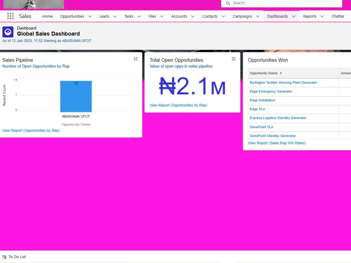
Task: Open the Accounts tab dropdown chevron
Action: point(193,16)
